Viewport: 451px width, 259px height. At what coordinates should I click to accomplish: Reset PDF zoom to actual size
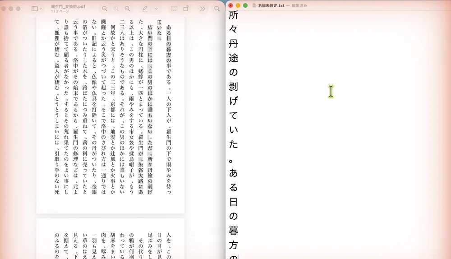(116, 9)
